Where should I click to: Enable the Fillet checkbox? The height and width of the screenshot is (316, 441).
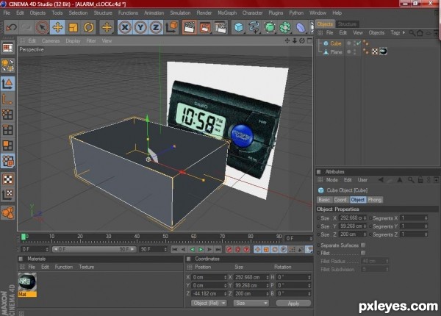tap(363, 253)
